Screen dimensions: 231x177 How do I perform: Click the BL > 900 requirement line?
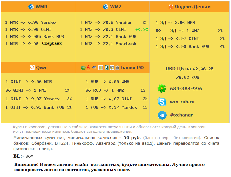[23, 156]
